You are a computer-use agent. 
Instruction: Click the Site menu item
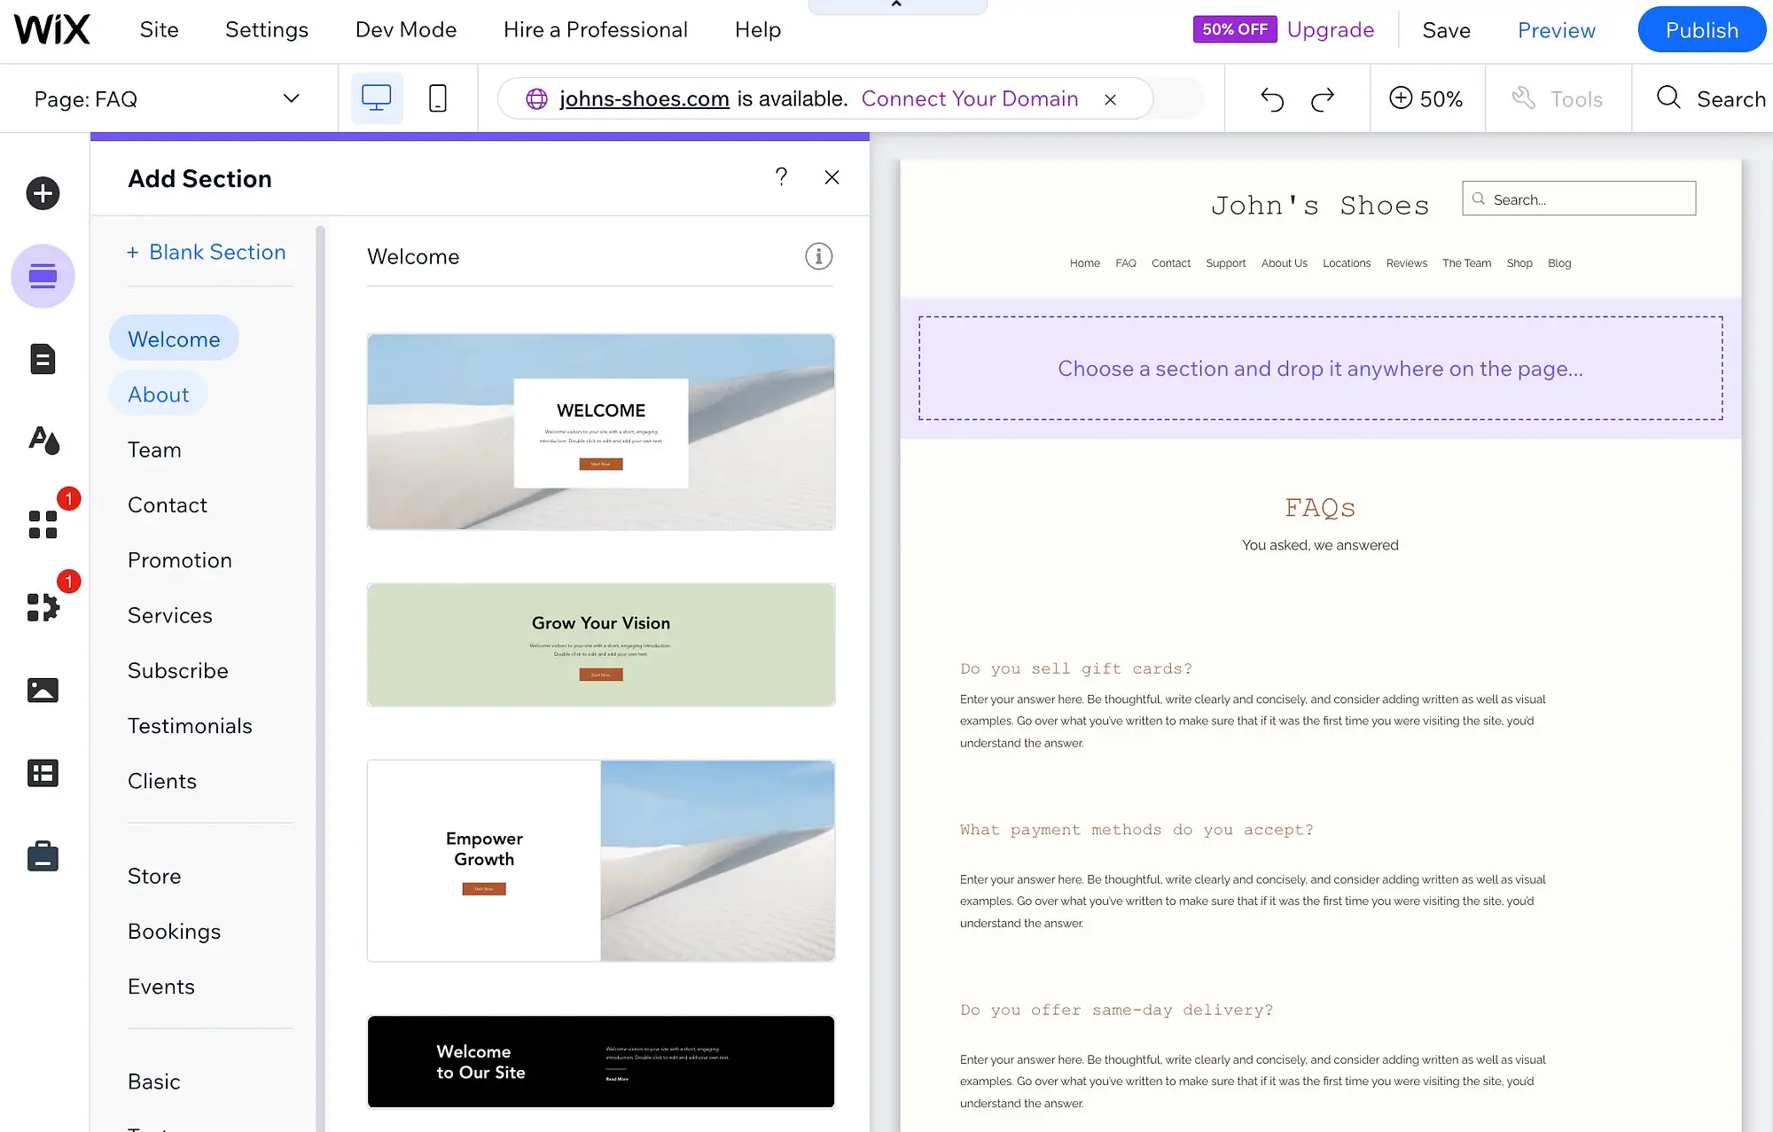158,28
